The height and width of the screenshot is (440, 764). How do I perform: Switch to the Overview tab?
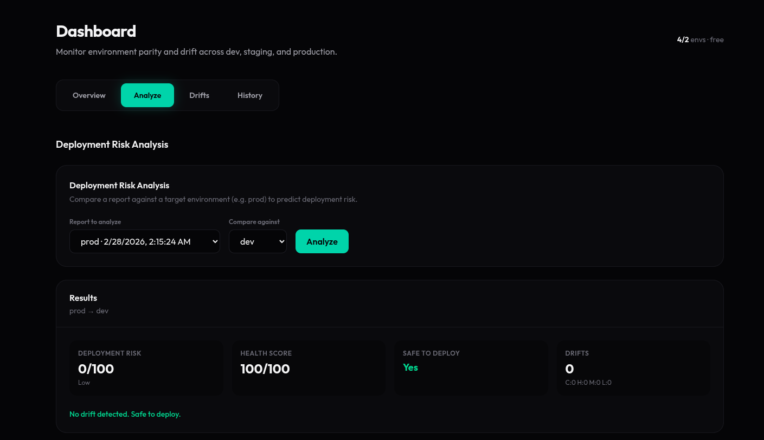pos(89,95)
